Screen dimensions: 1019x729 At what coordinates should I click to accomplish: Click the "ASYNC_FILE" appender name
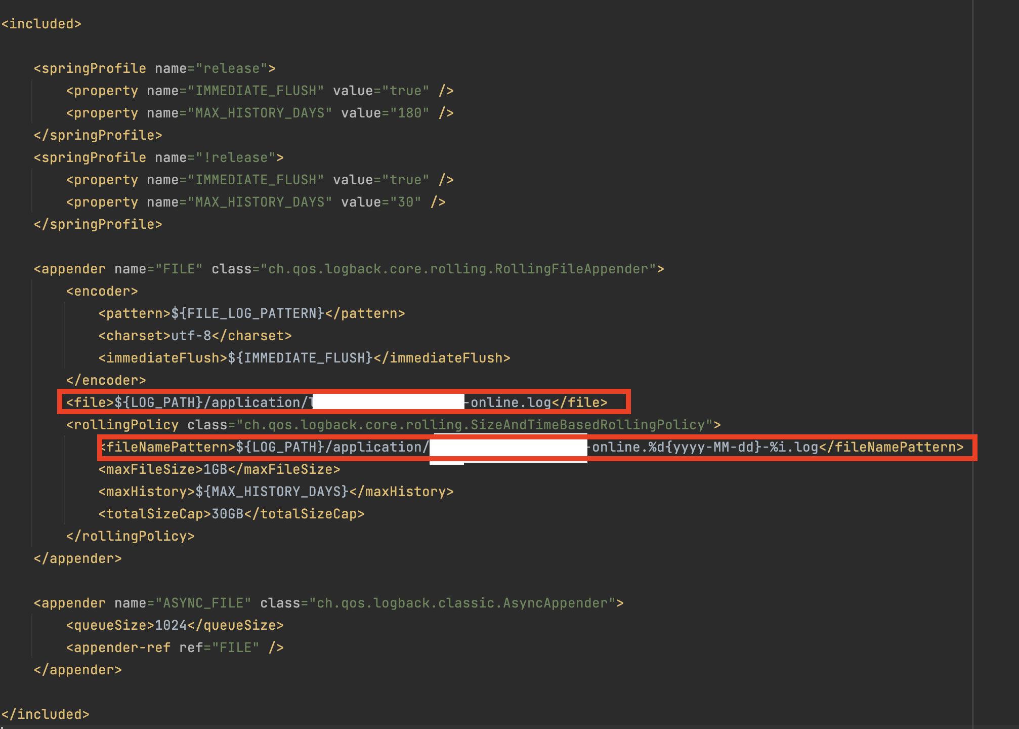[203, 603]
